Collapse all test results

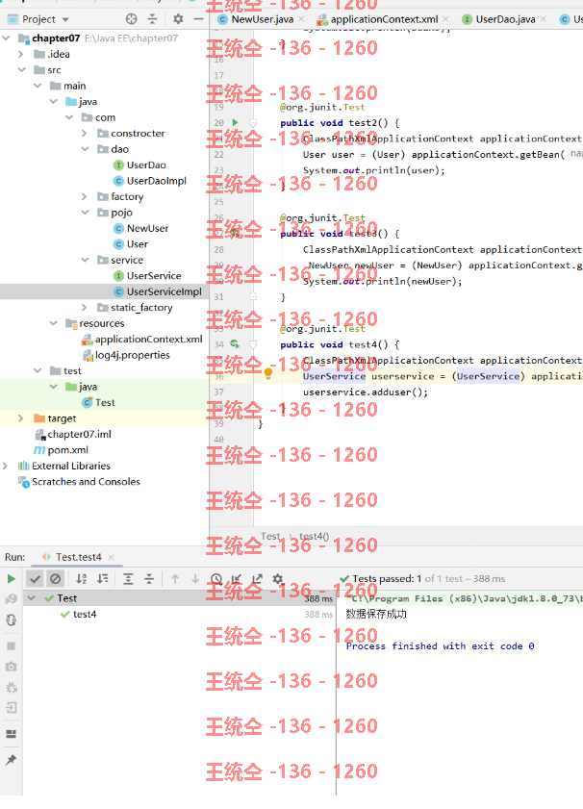(x=149, y=579)
